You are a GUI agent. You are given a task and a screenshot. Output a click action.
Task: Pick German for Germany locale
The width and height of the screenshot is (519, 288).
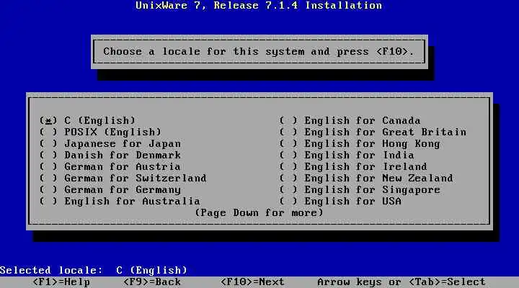click(x=110, y=190)
